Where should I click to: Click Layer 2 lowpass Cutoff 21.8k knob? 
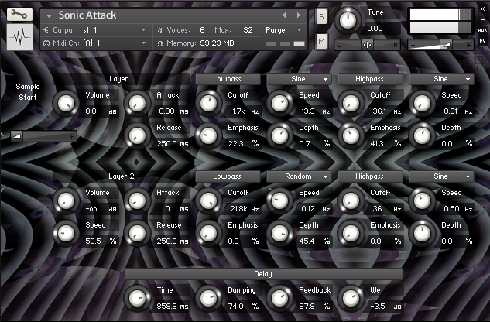point(208,201)
